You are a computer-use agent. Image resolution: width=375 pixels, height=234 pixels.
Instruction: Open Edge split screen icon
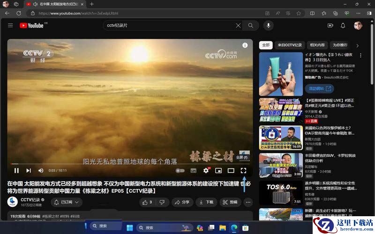(x=312, y=14)
